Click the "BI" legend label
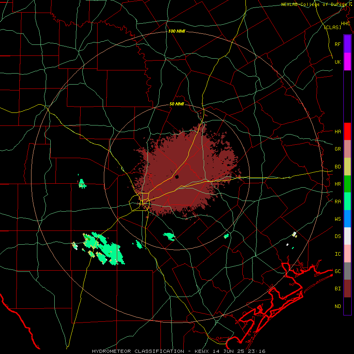The height and width of the screenshot is (354, 354). point(337,289)
